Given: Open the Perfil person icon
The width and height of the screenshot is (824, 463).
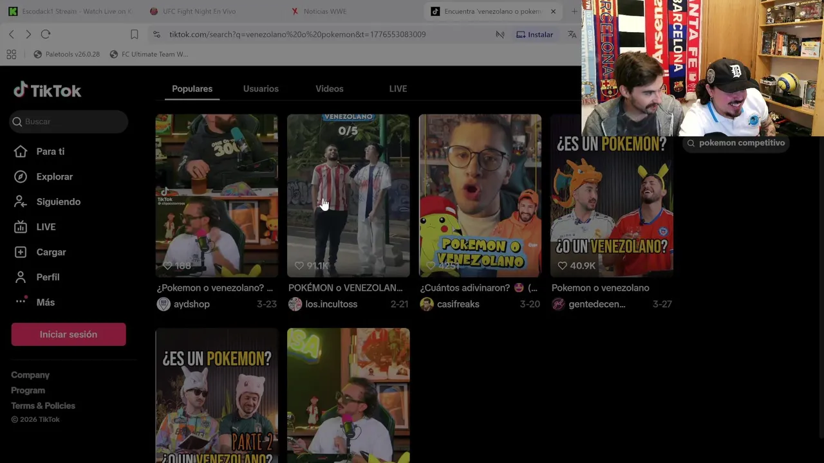Looking at the screenshot, I should pyautogui.click(x=21, y=277).
